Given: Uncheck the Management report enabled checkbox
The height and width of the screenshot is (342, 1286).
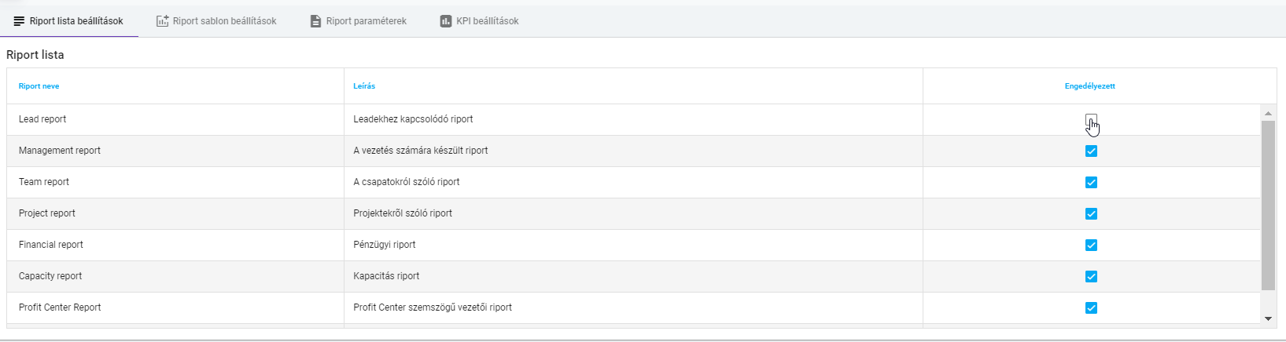Looking at the screenshot, I should coord(1091,151).
